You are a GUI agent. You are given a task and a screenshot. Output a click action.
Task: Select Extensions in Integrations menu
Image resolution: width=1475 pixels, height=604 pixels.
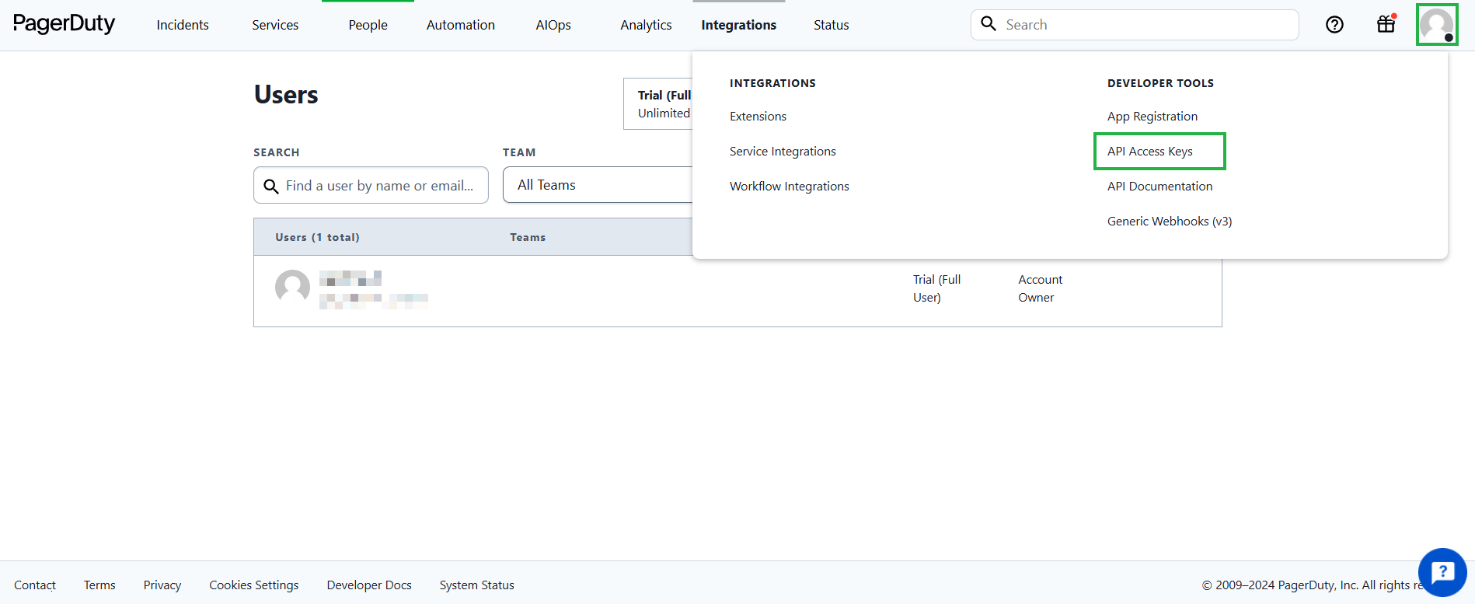pyautogui.click(x=758, y=117)
